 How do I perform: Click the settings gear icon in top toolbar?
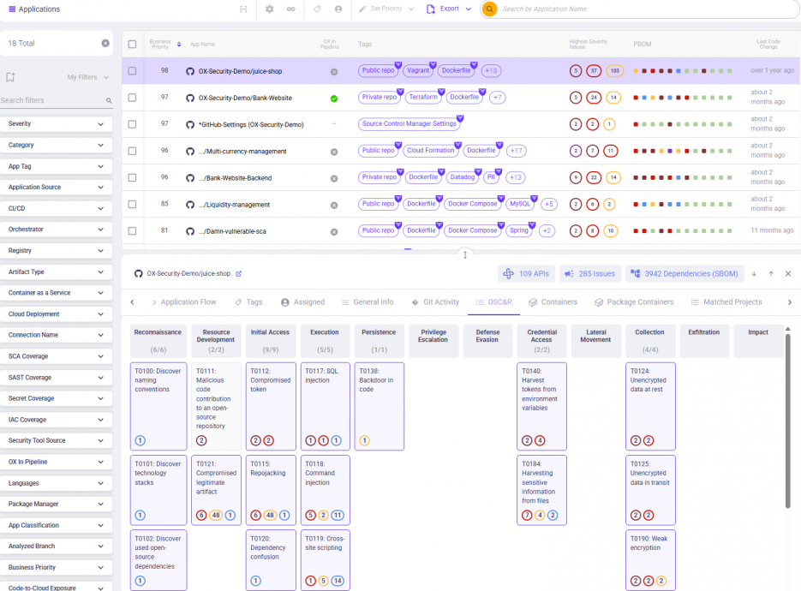(269, 9)
